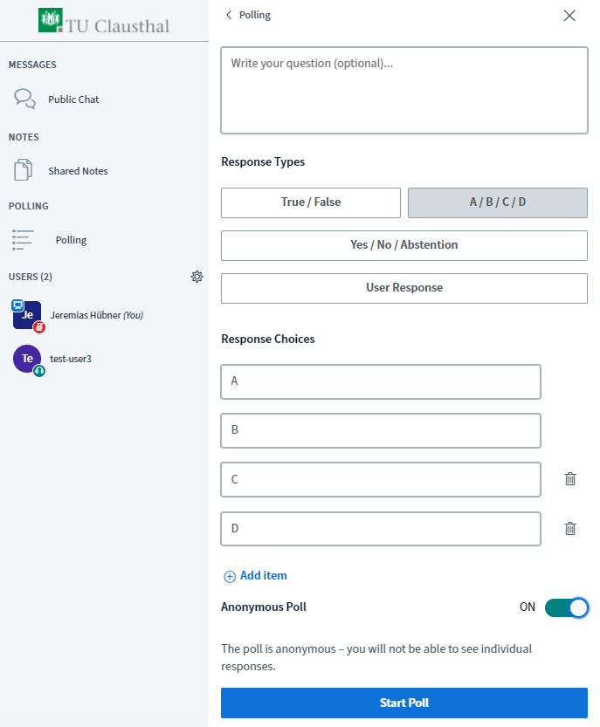Open Shared Notes document icon
Image resolution: width=600 pixels, height=727 pixels.
pyautogui.click(x=24, y=170)
